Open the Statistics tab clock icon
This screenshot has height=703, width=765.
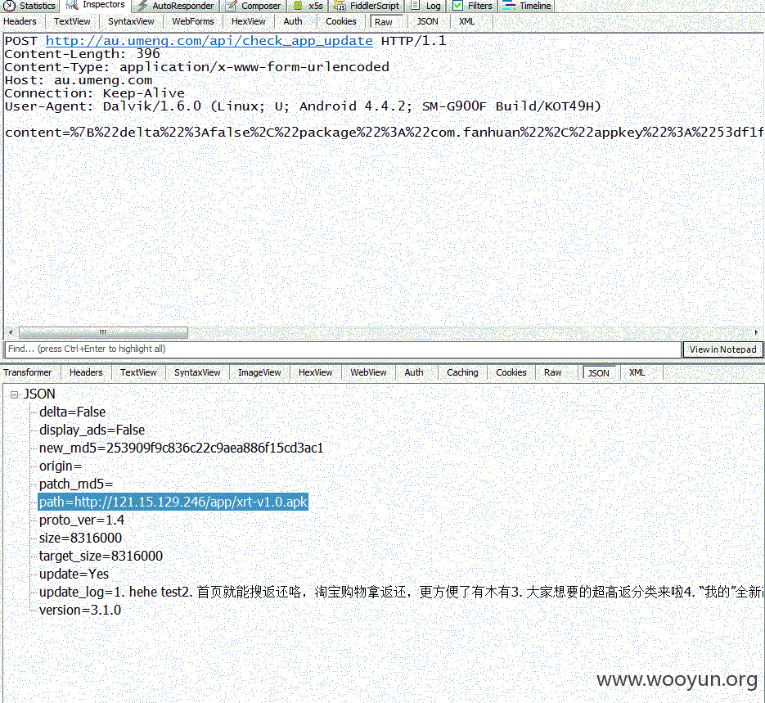point(9,6)
